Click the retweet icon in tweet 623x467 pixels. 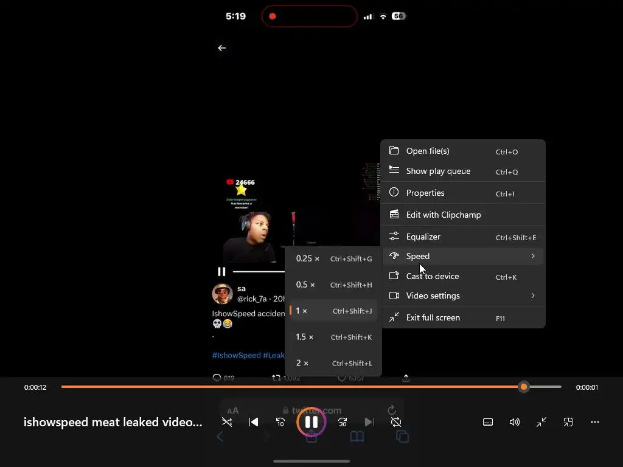(x=276, y=378)
